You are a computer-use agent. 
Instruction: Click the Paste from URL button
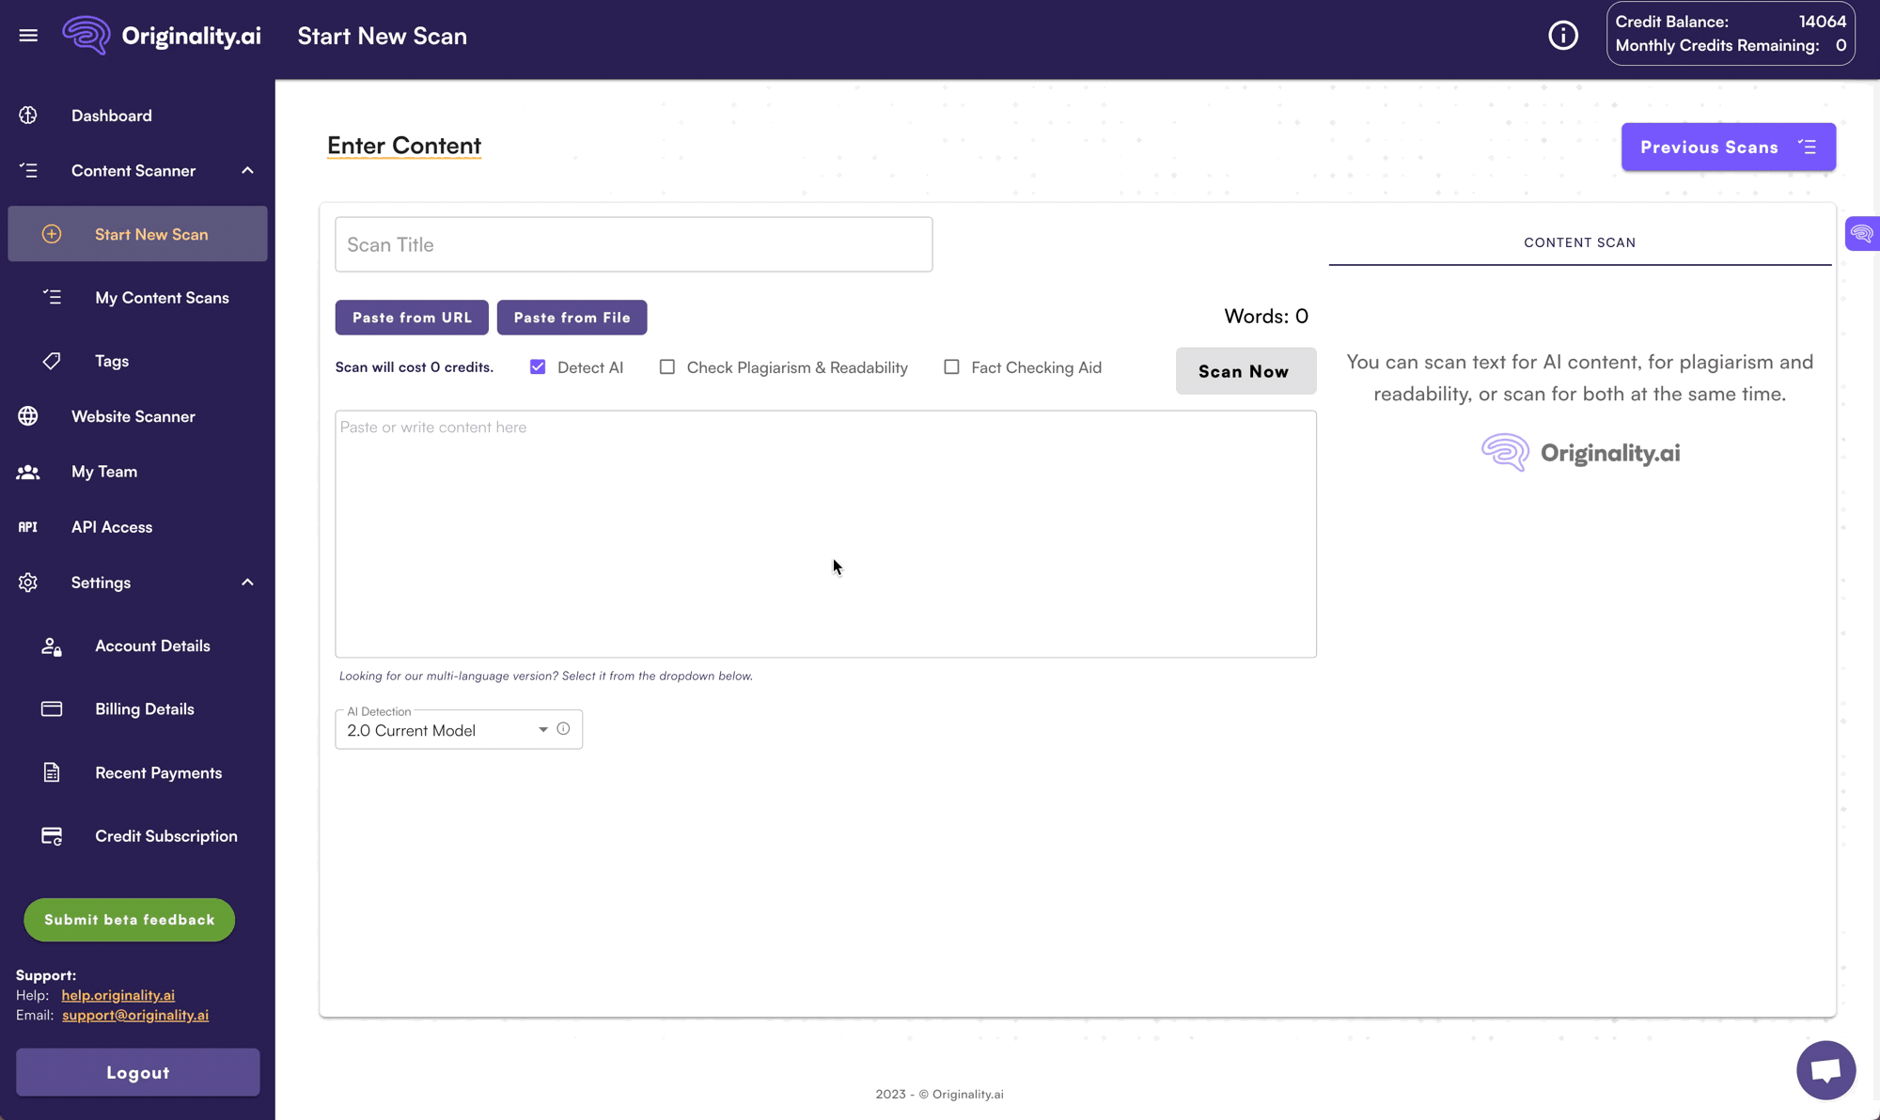(x=412, y=318)
